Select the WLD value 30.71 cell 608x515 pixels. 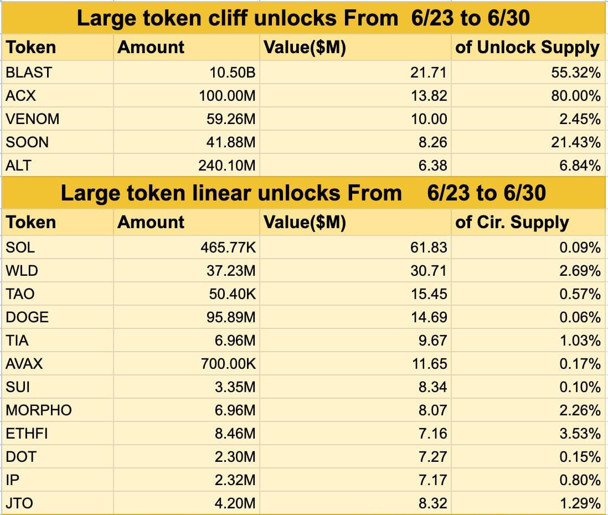355,270
